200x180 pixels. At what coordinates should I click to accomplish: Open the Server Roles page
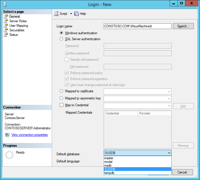[x=18, y=21]
